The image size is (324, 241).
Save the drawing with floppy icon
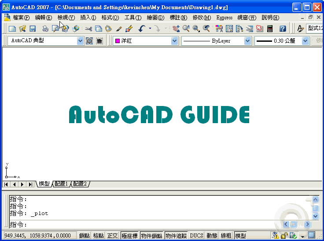[x=33, y=29]
